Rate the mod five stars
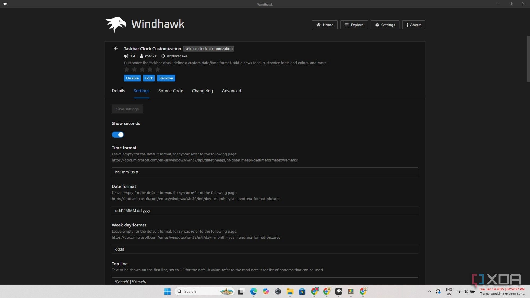This screenshot has width=530, height=298. [x=158, y=69]
